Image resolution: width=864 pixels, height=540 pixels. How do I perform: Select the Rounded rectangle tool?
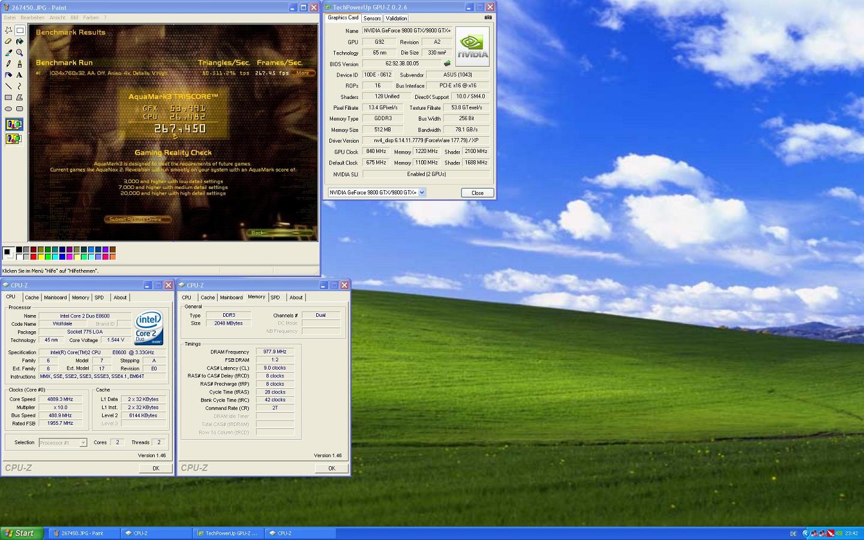(x=20, y=109)
